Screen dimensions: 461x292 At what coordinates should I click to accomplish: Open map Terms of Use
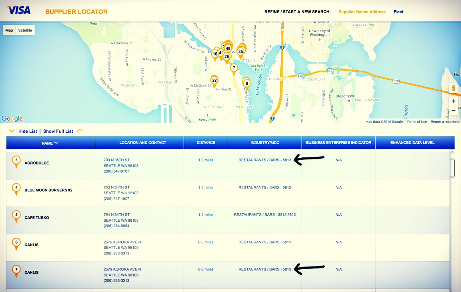click(x=417, y=122)
